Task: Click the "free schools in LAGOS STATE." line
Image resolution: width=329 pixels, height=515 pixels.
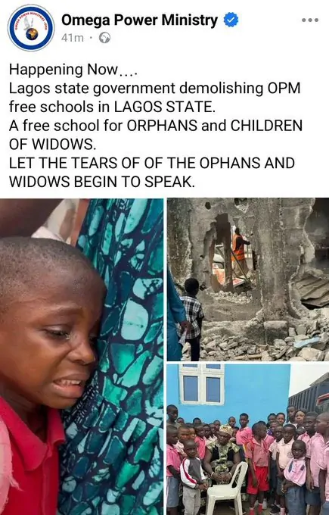Action: click(112, 107)
